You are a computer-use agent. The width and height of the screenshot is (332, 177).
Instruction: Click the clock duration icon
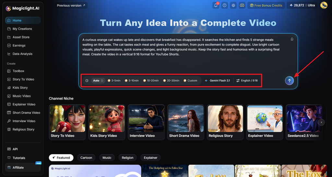pyautogui.click(x=87, y=81)
